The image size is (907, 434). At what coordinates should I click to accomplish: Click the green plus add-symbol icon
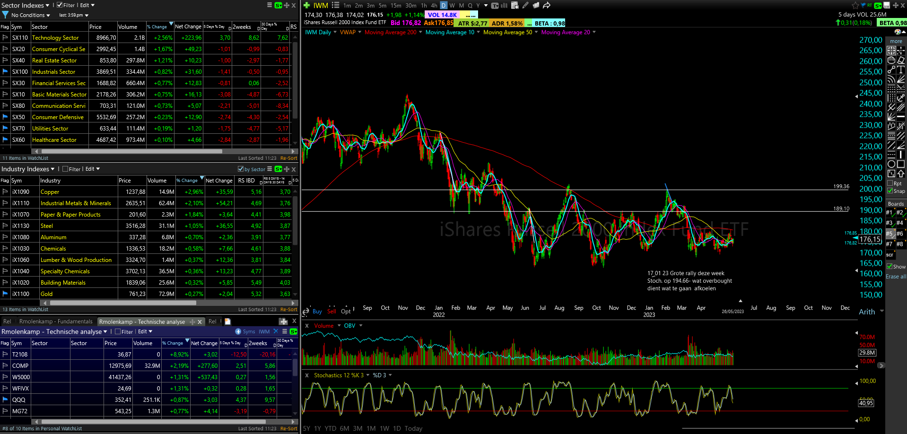(307, 5)
